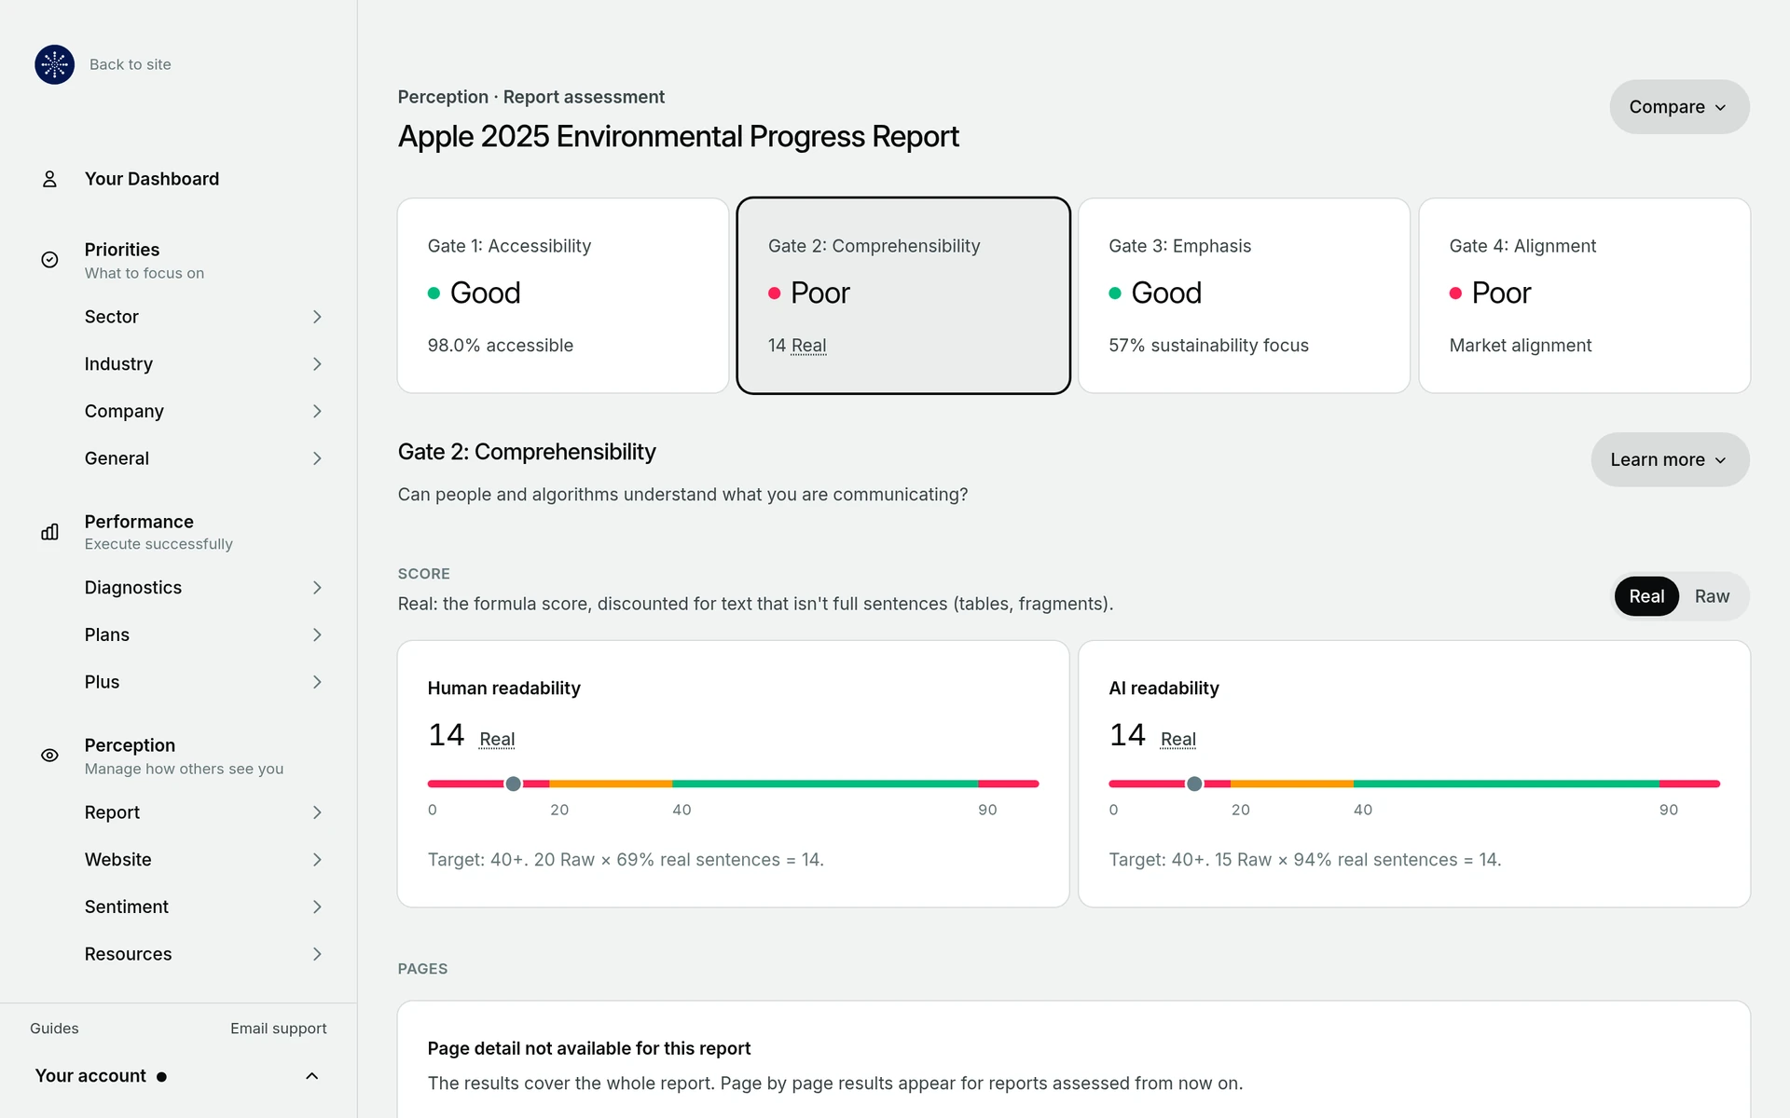Expand the Plans chevron
The width and height of the screenshot is (1790, 1118).
tap(317, 634)
